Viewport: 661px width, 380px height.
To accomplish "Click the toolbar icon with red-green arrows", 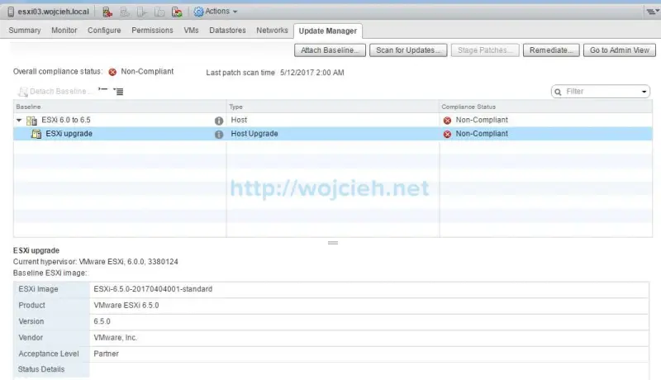I will point(177,12).
